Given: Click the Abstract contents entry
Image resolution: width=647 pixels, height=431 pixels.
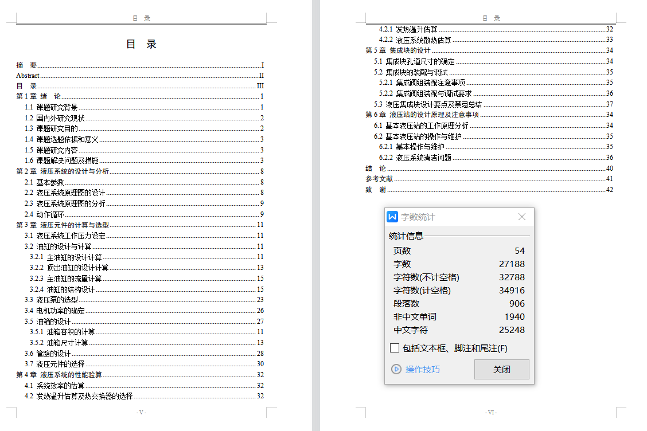Looking at the screenshot, I should pyautogui.click(x=140, y=76).
